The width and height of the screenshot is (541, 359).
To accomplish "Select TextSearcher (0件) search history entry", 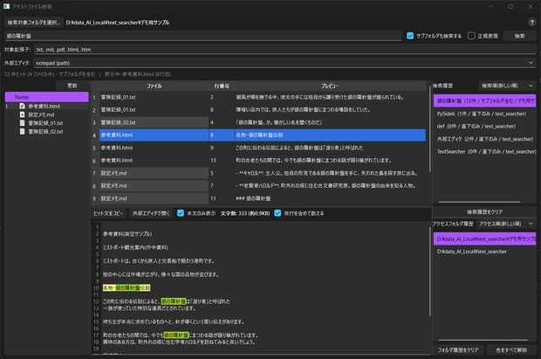I will coord(484,151).
